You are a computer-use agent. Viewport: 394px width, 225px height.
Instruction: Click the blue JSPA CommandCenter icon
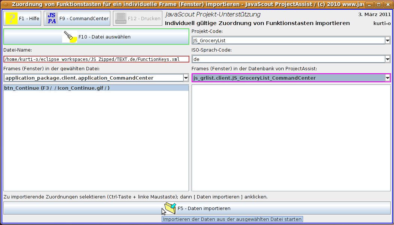52,18
